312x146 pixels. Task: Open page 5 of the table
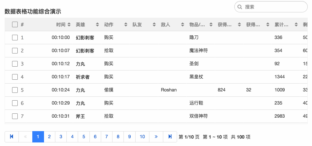pyautogui.click(x=83, y=136)
